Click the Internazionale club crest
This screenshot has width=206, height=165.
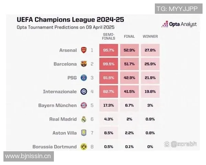83,91
